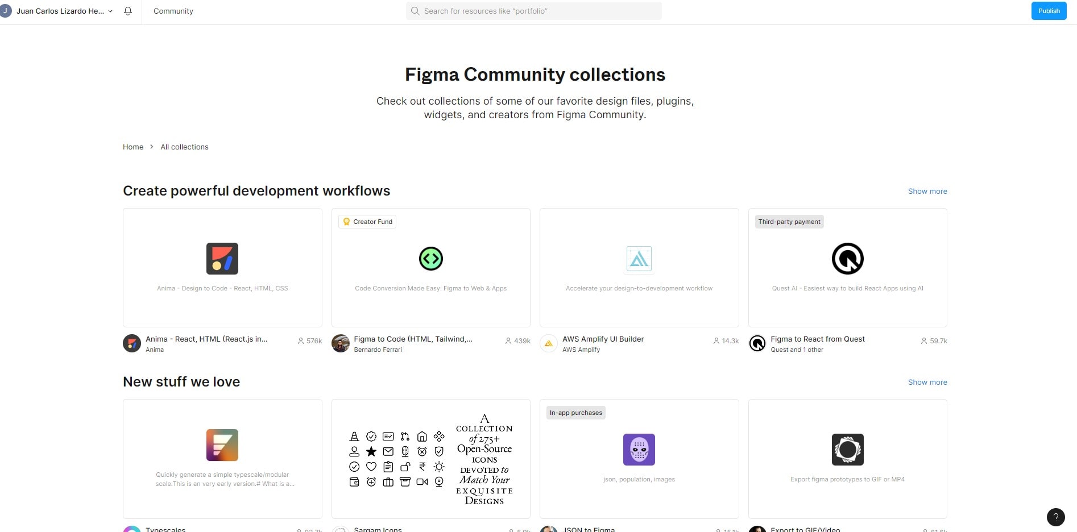The image size is (1077, 532).
Task: Click the resource search field
Action: [533, 11]
